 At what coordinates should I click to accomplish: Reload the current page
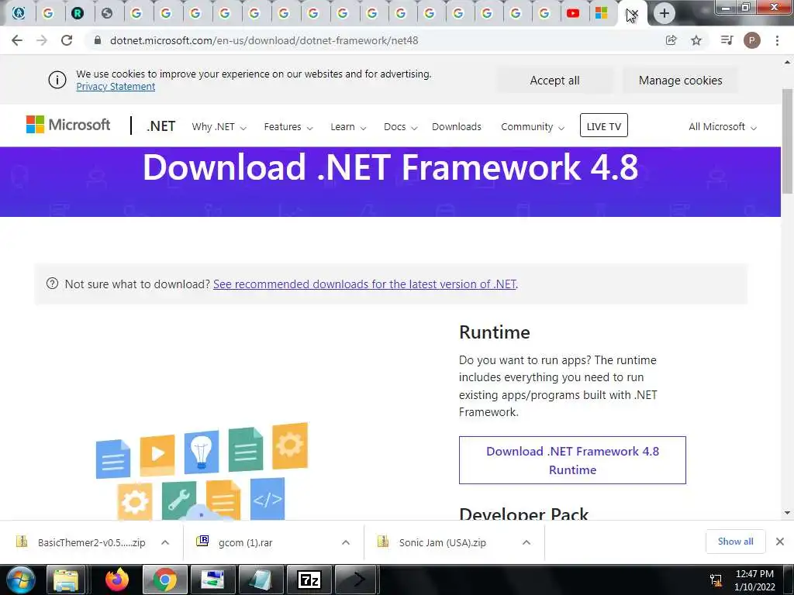point(67,40)
